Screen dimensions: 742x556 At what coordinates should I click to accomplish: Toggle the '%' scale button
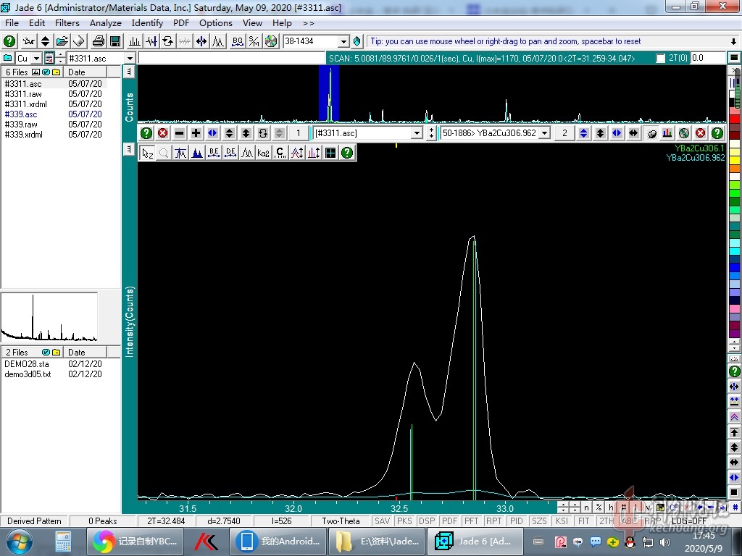[599, 507]
